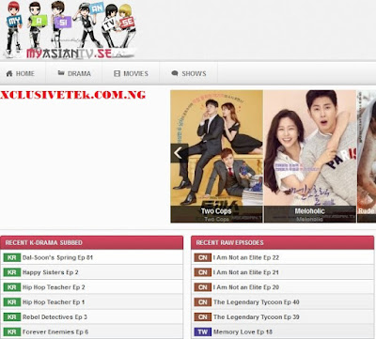Screen dimensions: 376x339
Task: Click the carousel previous arrow
Action: coord(179,153)
